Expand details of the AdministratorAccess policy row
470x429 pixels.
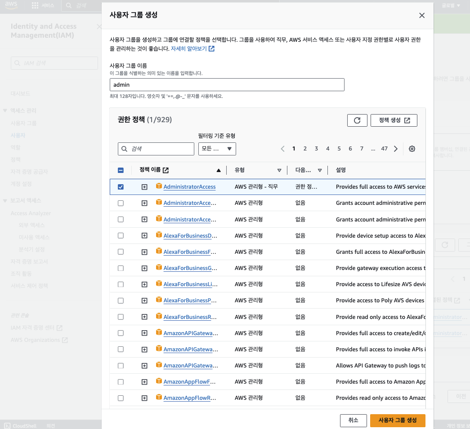coord(144,187)
